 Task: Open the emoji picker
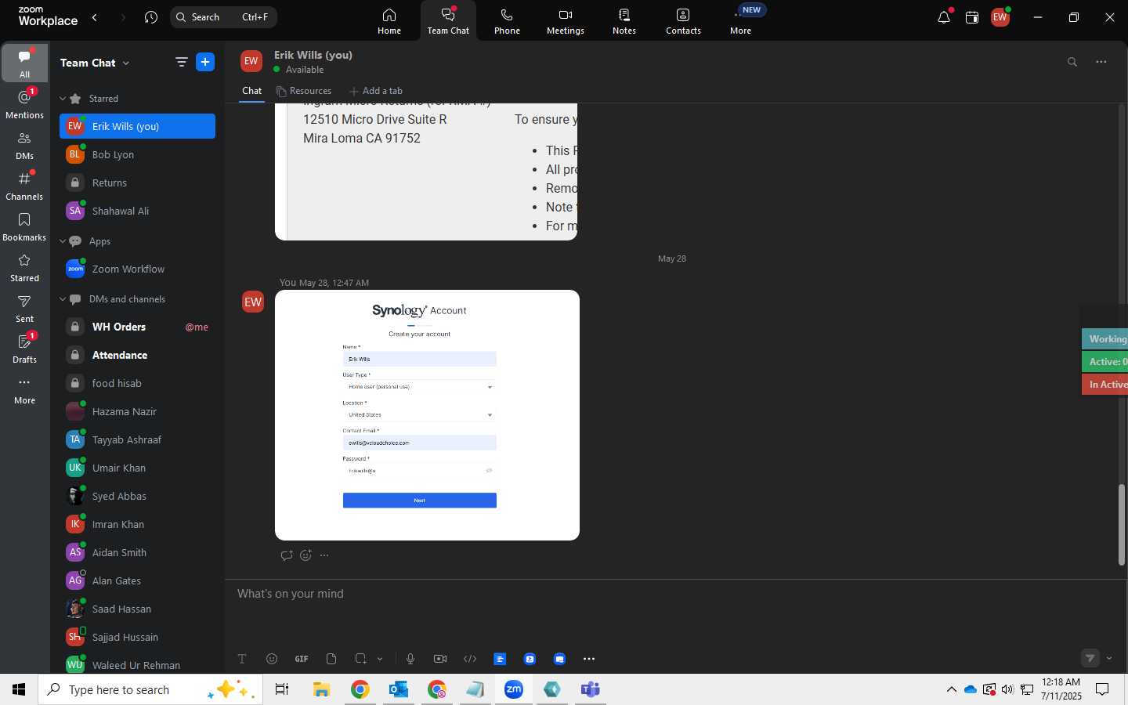pyautogui.click(x=272, y=659)
